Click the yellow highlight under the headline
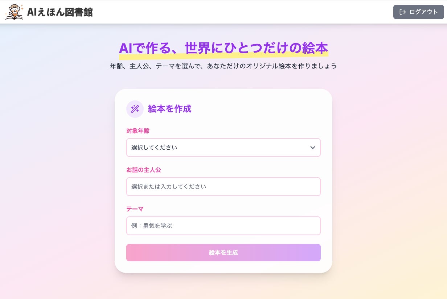This screenshot has width=447, height=299. point(223,56)
